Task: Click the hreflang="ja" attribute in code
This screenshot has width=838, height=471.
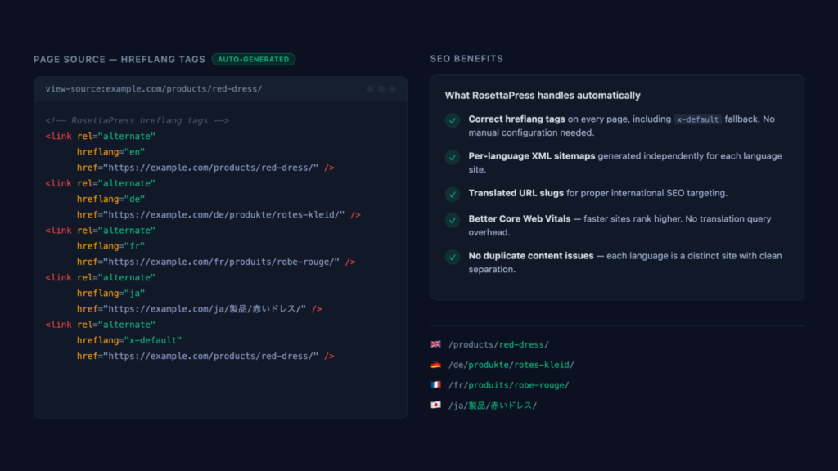Action: click(x=110, y=293)
